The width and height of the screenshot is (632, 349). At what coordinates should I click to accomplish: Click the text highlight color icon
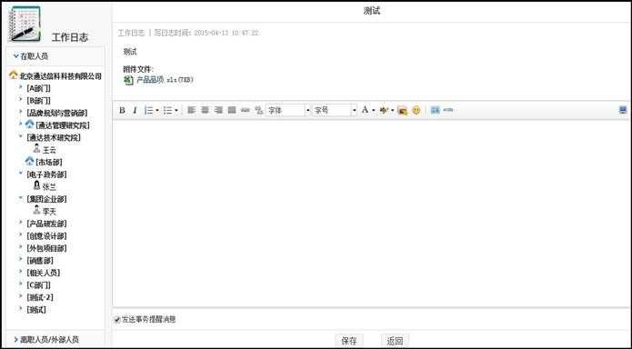pyautogui.click(x=384, y=110)
